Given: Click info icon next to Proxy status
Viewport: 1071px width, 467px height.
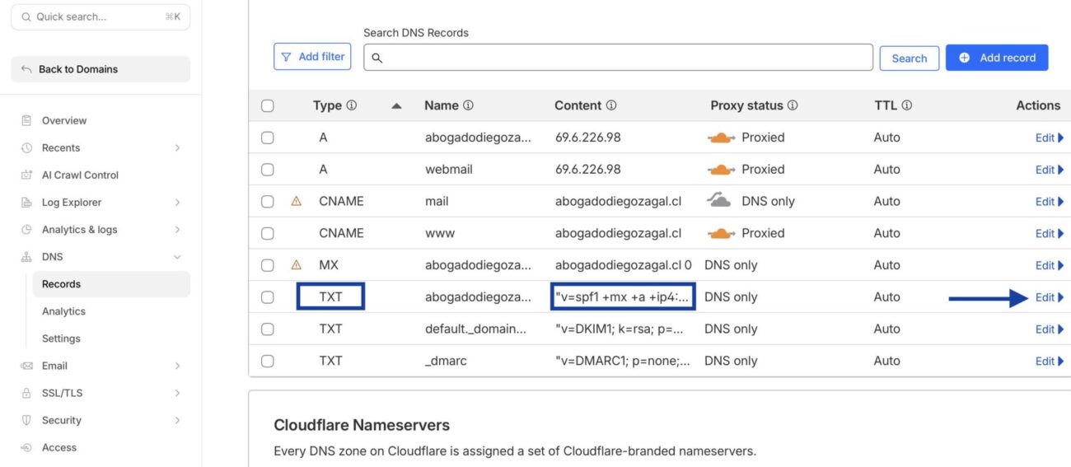Looking at the screenshot, I should click(793, 105).
